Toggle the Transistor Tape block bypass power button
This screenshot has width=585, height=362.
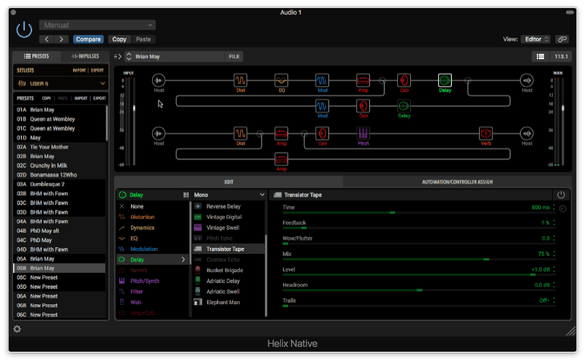coord(561,195)
